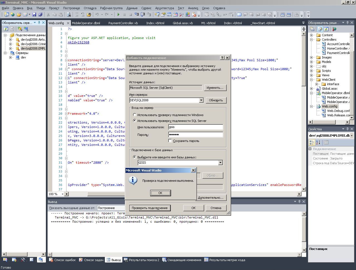Click the Undo arrow icon
Viewport: 356px width, 270px height.
97,14
